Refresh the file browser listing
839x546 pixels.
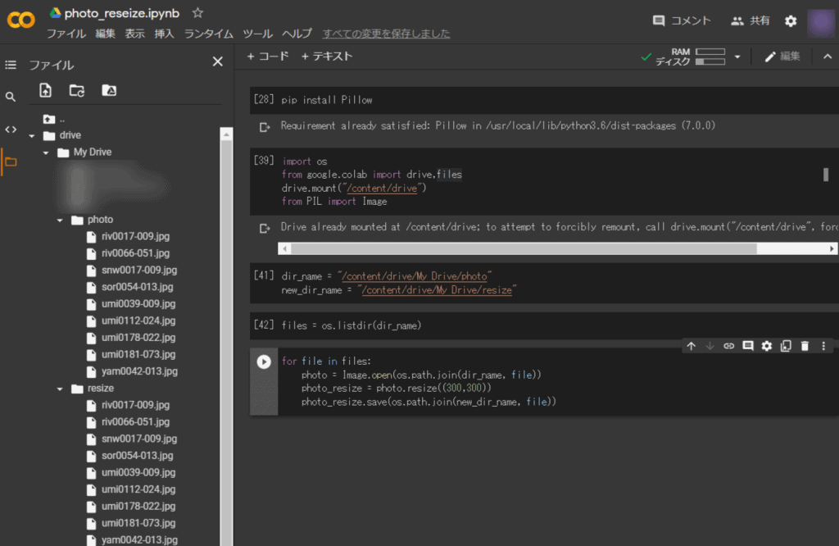77,91
